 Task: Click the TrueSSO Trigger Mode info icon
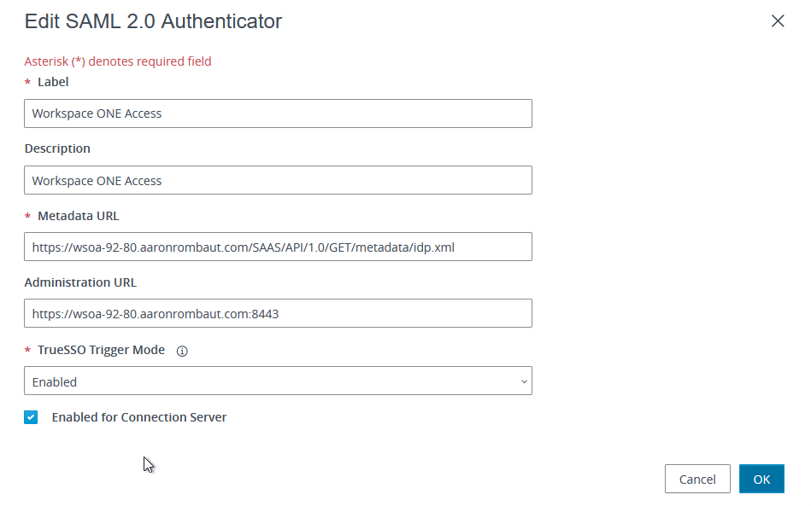pos(181,351)
